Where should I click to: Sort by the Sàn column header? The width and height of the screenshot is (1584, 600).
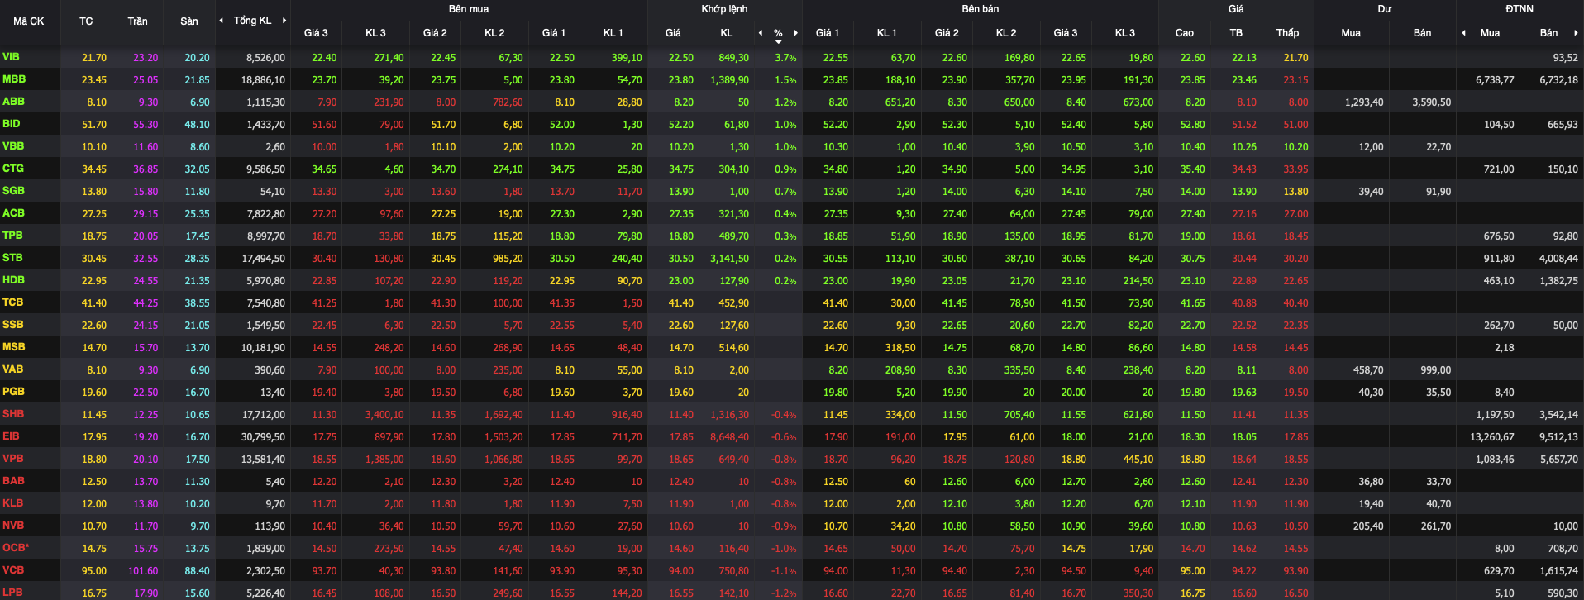(189, 21)
